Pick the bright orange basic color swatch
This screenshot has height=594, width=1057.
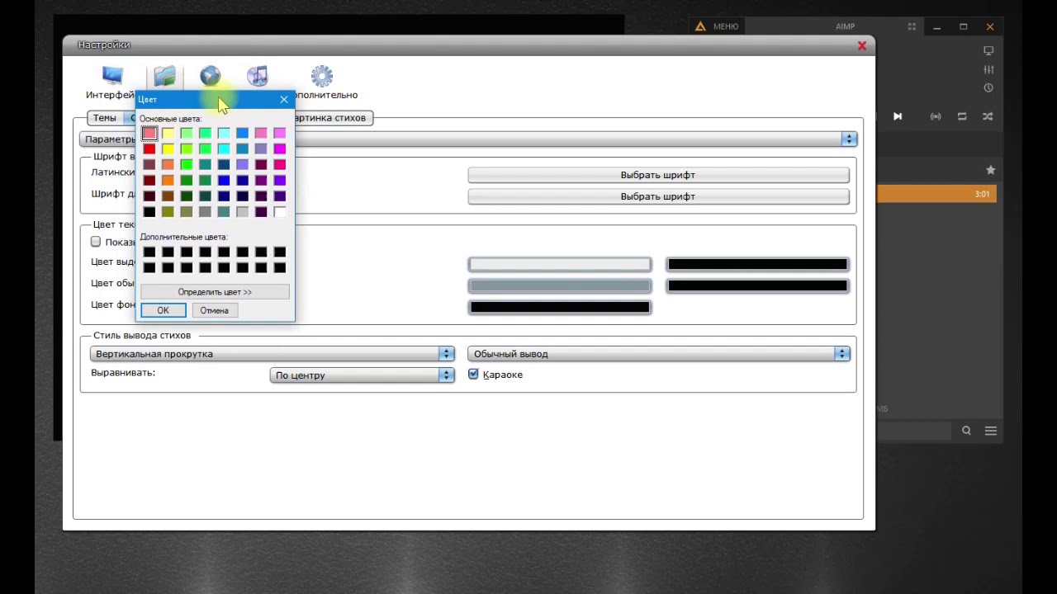(x=168, y=181)
